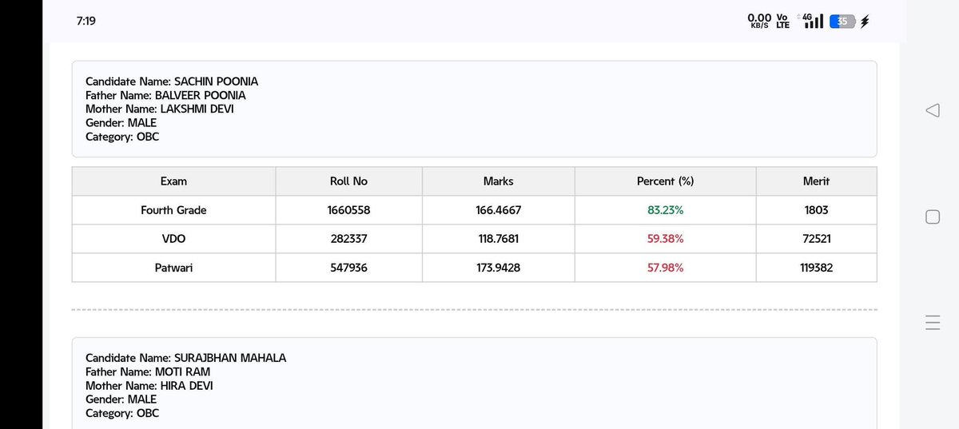Tap the battery indicator showing 35
Screen dimensions: 959x429
click(x=842, y=22)
